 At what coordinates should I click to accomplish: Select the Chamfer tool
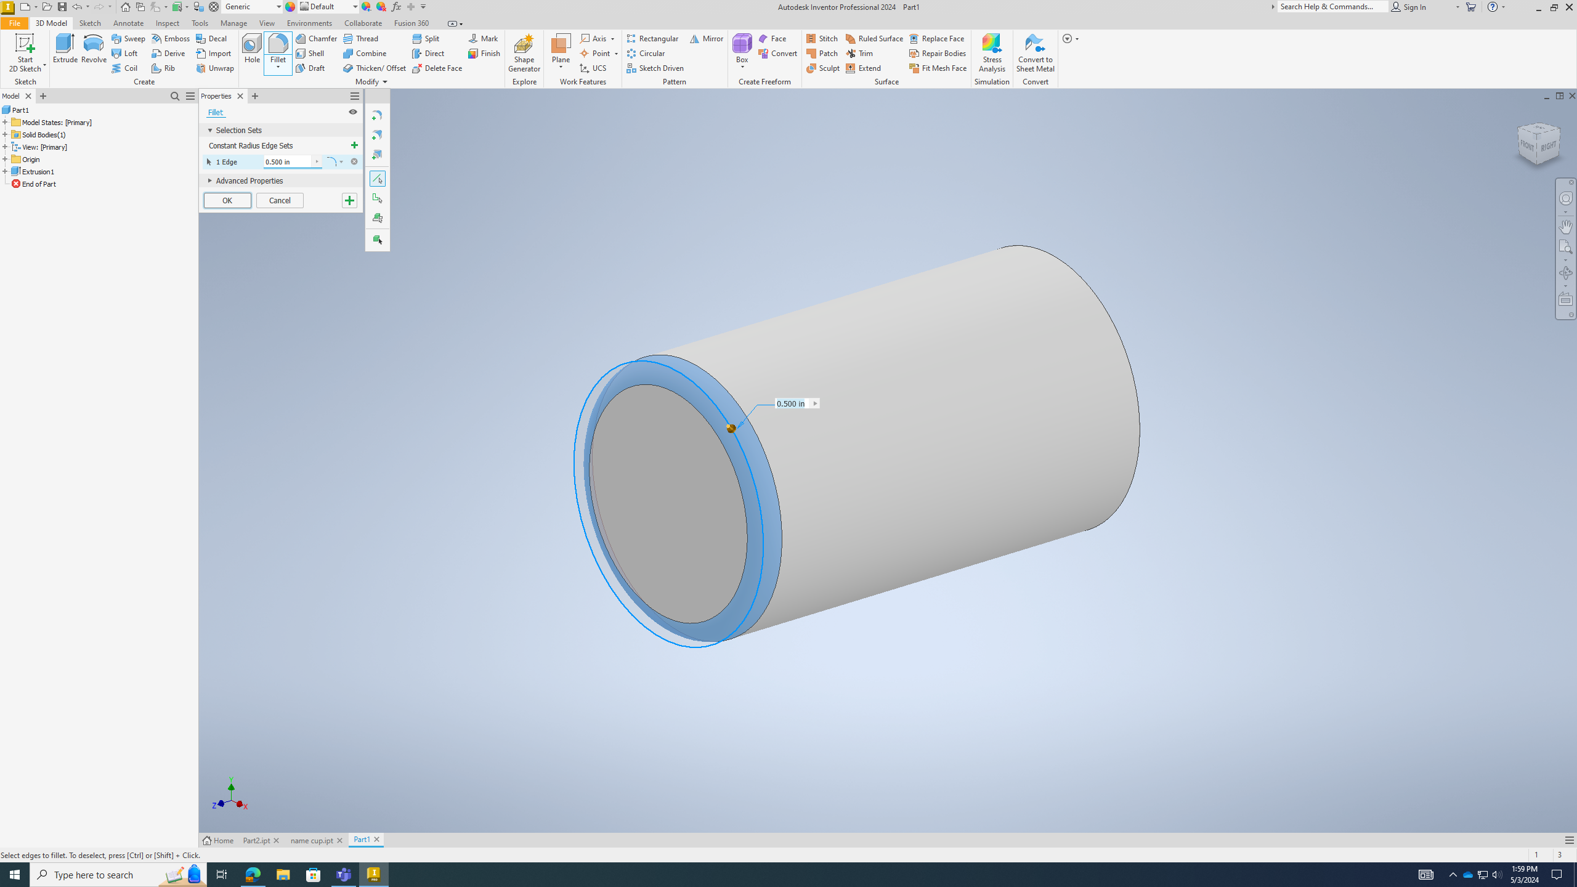316,38
